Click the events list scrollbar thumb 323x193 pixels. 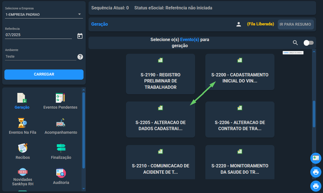314,114
